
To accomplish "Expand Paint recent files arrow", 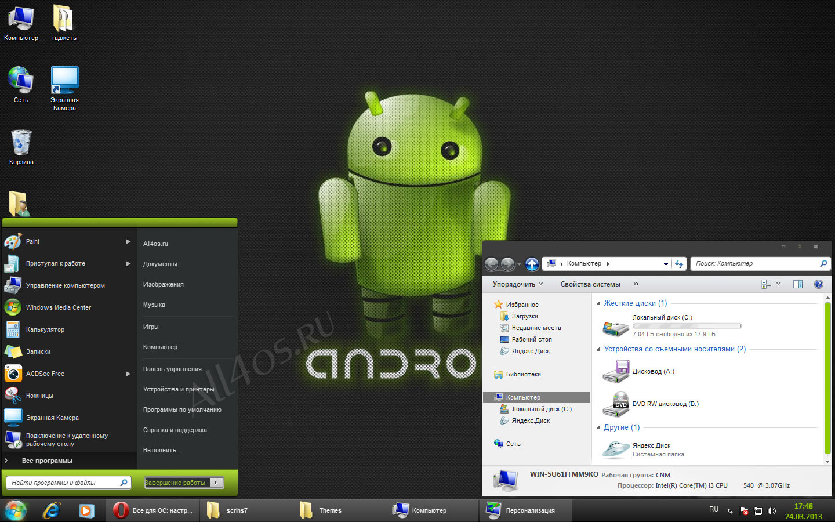I will (x=128, y=241).
